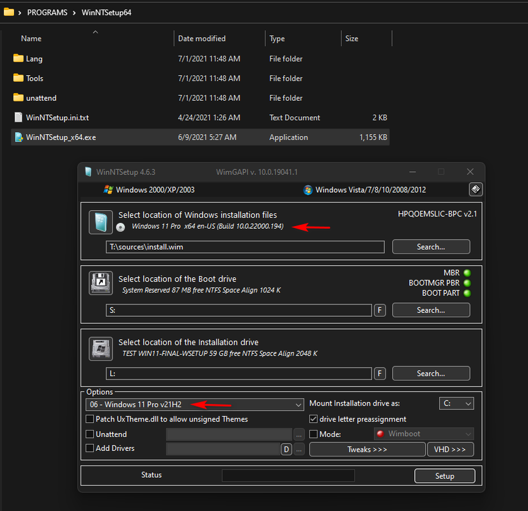Enable Patch UxTheme.dll checkbox
528x511 pixels.
[x=89, y=419]
